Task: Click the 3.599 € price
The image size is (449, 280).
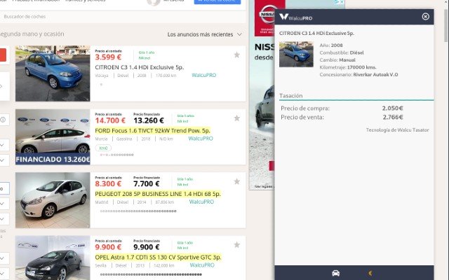Action: coord(108,57)
